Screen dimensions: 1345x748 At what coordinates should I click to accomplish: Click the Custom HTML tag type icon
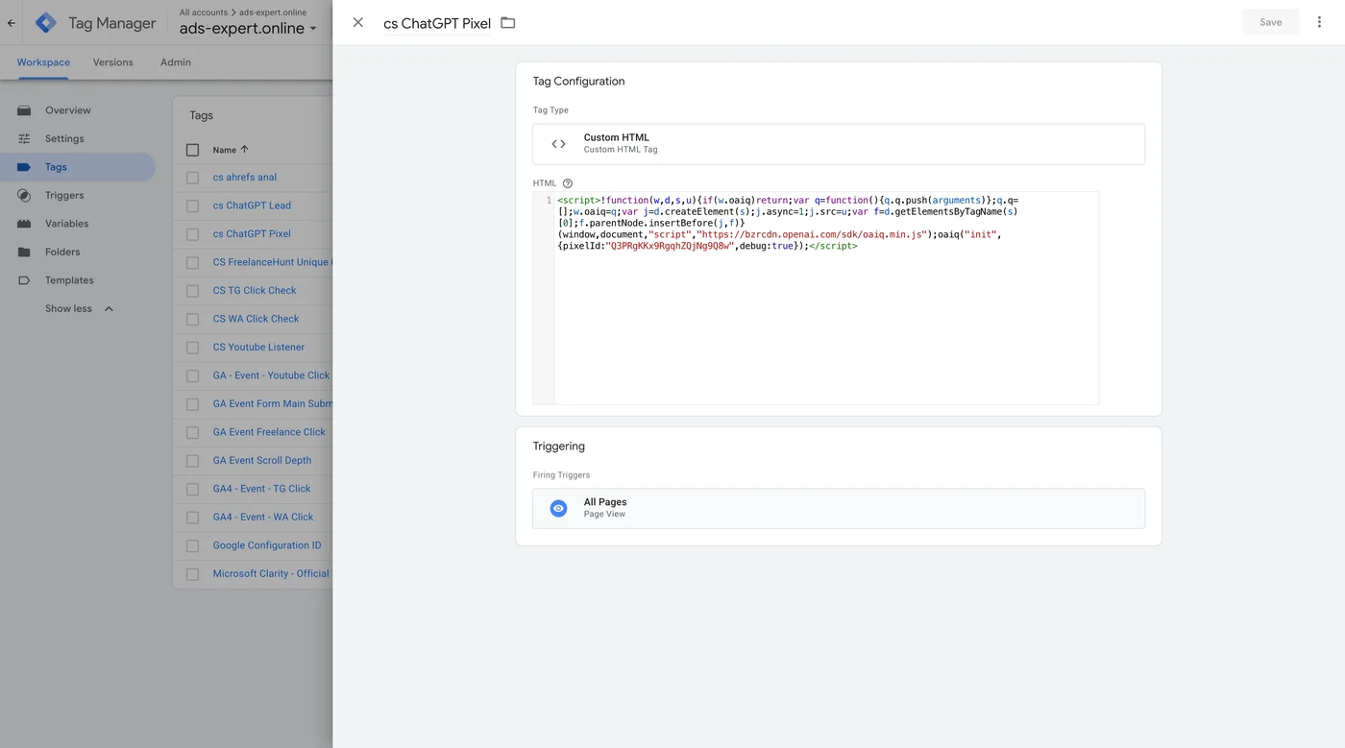pos(558,144)
